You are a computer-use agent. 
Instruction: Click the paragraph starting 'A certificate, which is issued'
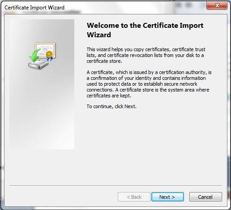click(149, 84)
